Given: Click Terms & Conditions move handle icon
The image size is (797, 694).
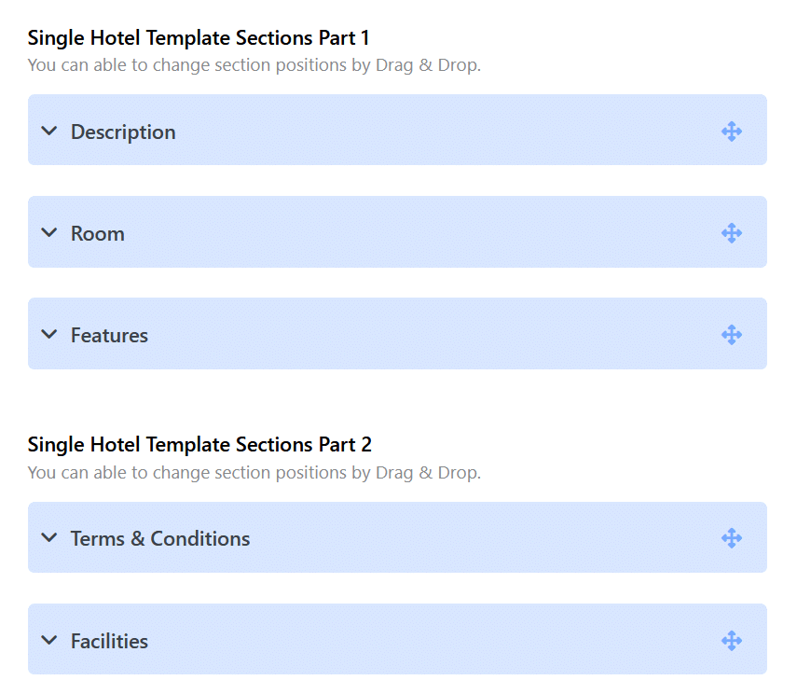Looking at the screenshot, I should (732, 538).
